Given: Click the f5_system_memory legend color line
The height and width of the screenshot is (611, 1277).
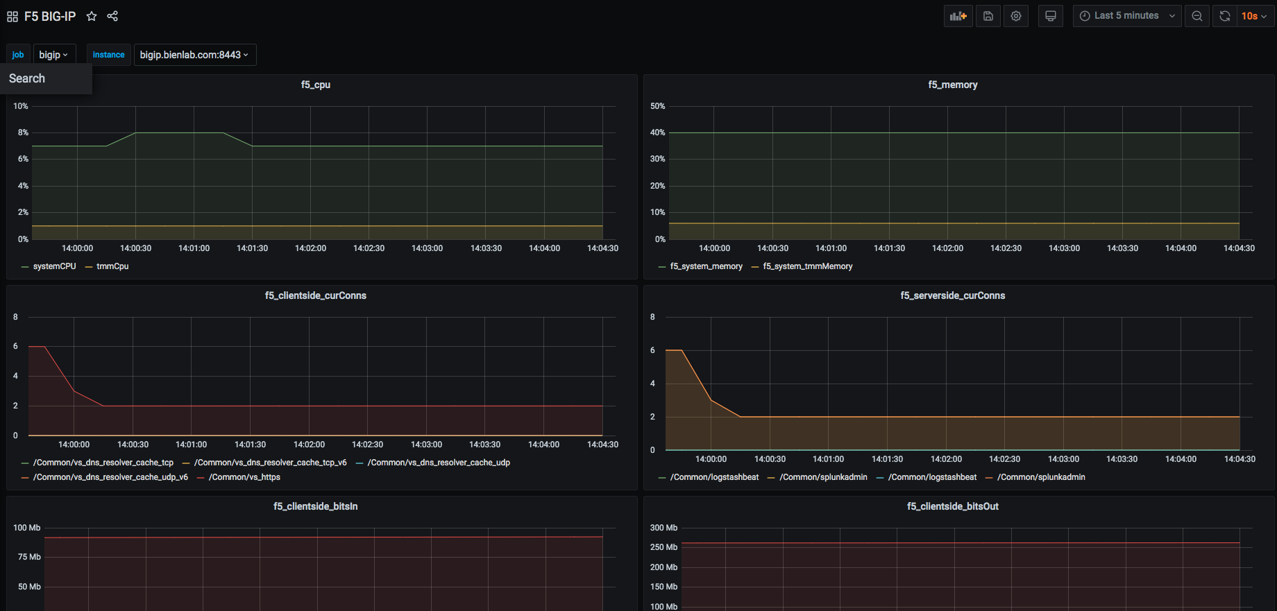Looking at the screenshot, I should click(662, 267).
